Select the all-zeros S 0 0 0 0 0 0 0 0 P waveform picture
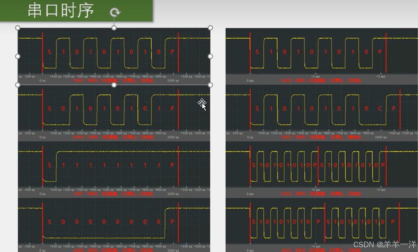This screenshot has width=418, height=252. pyautogui.click(x=114, y=225)
